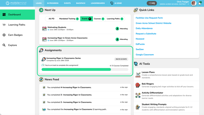Select the Courses filter tab
This screenshot has width=204, height=115.
coord(99,19)
